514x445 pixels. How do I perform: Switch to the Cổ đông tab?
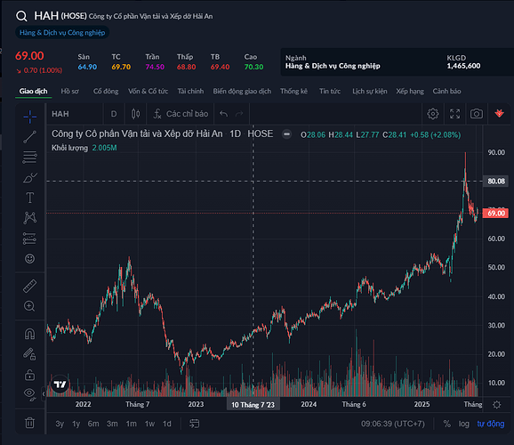click(106, 92)
